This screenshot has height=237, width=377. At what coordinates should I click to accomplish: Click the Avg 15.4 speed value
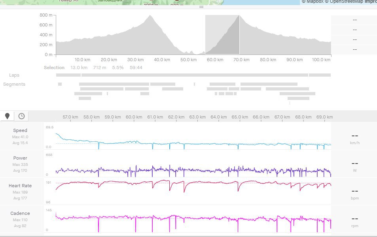[x=20, y=143]
